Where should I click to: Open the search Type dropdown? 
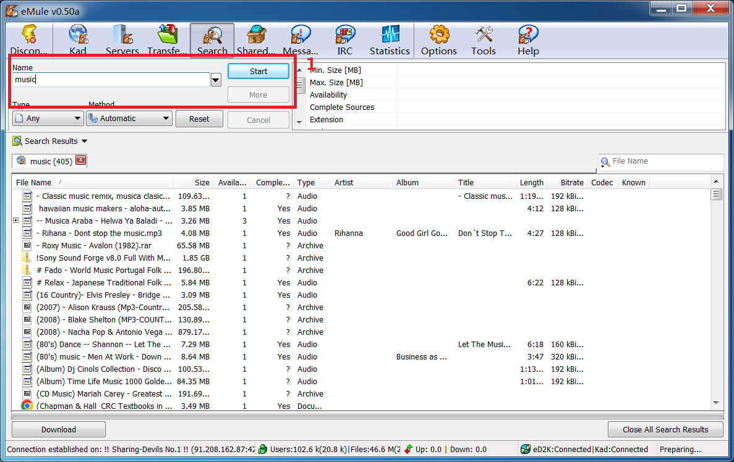coord(48,119)
